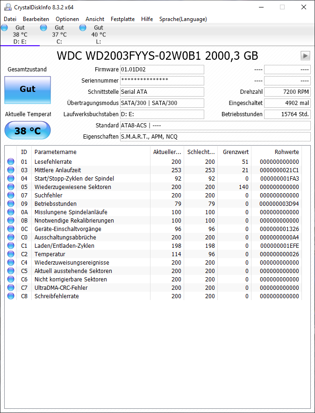Open the Ansicht menu

95,19
